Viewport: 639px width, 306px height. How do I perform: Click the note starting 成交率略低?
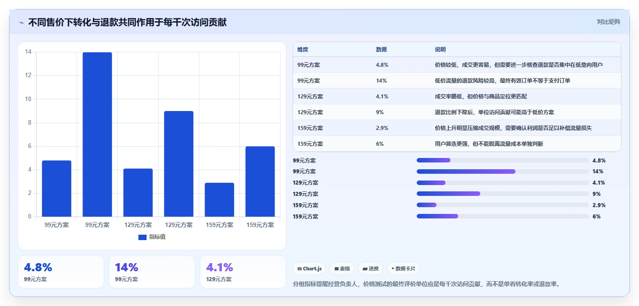[481, 97]
